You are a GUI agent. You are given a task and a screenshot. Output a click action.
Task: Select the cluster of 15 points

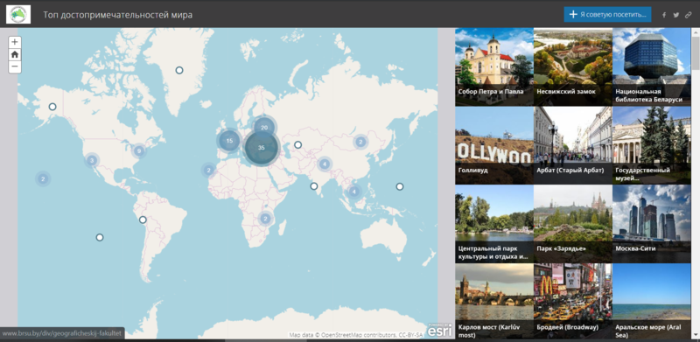tap(229, 141)
